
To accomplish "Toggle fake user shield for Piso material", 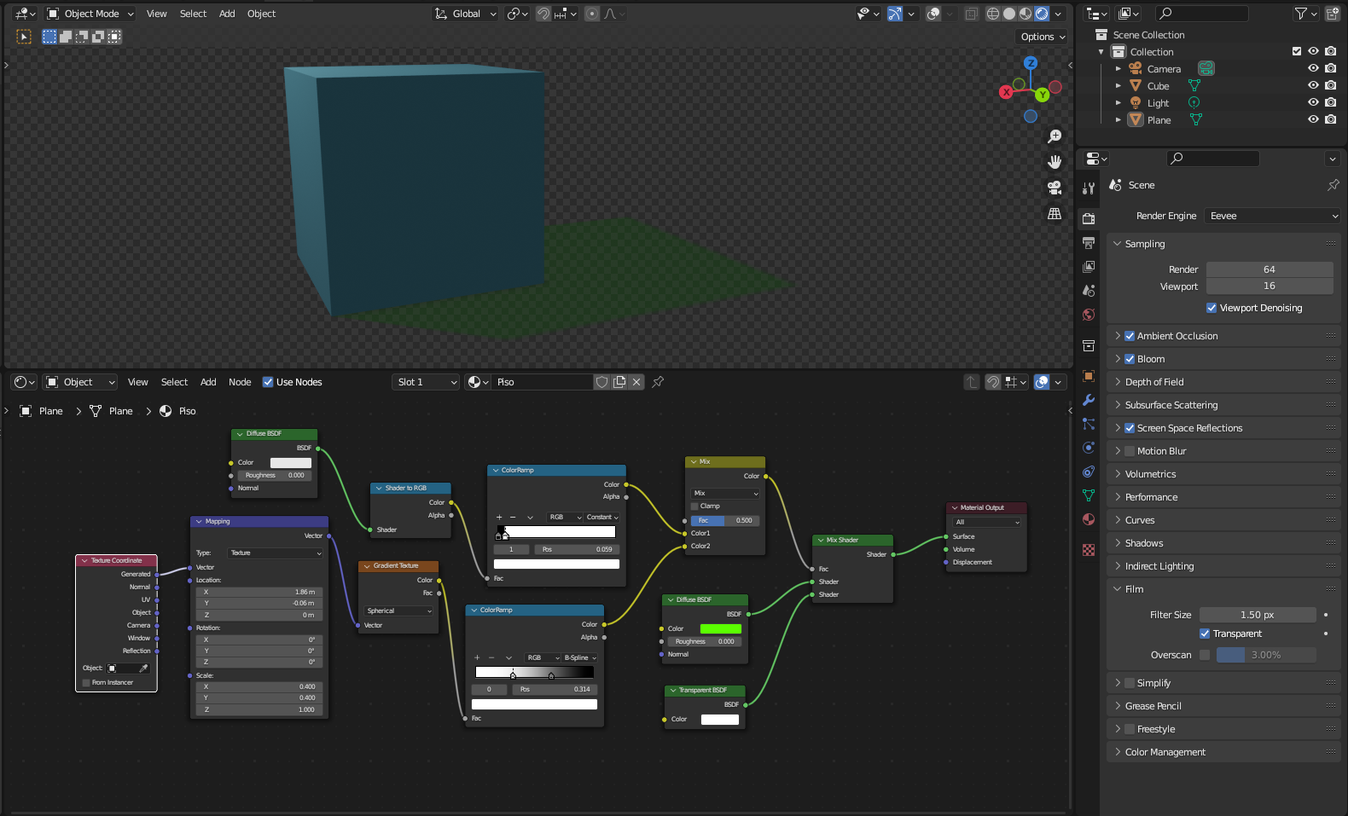I will coord(601,382).
